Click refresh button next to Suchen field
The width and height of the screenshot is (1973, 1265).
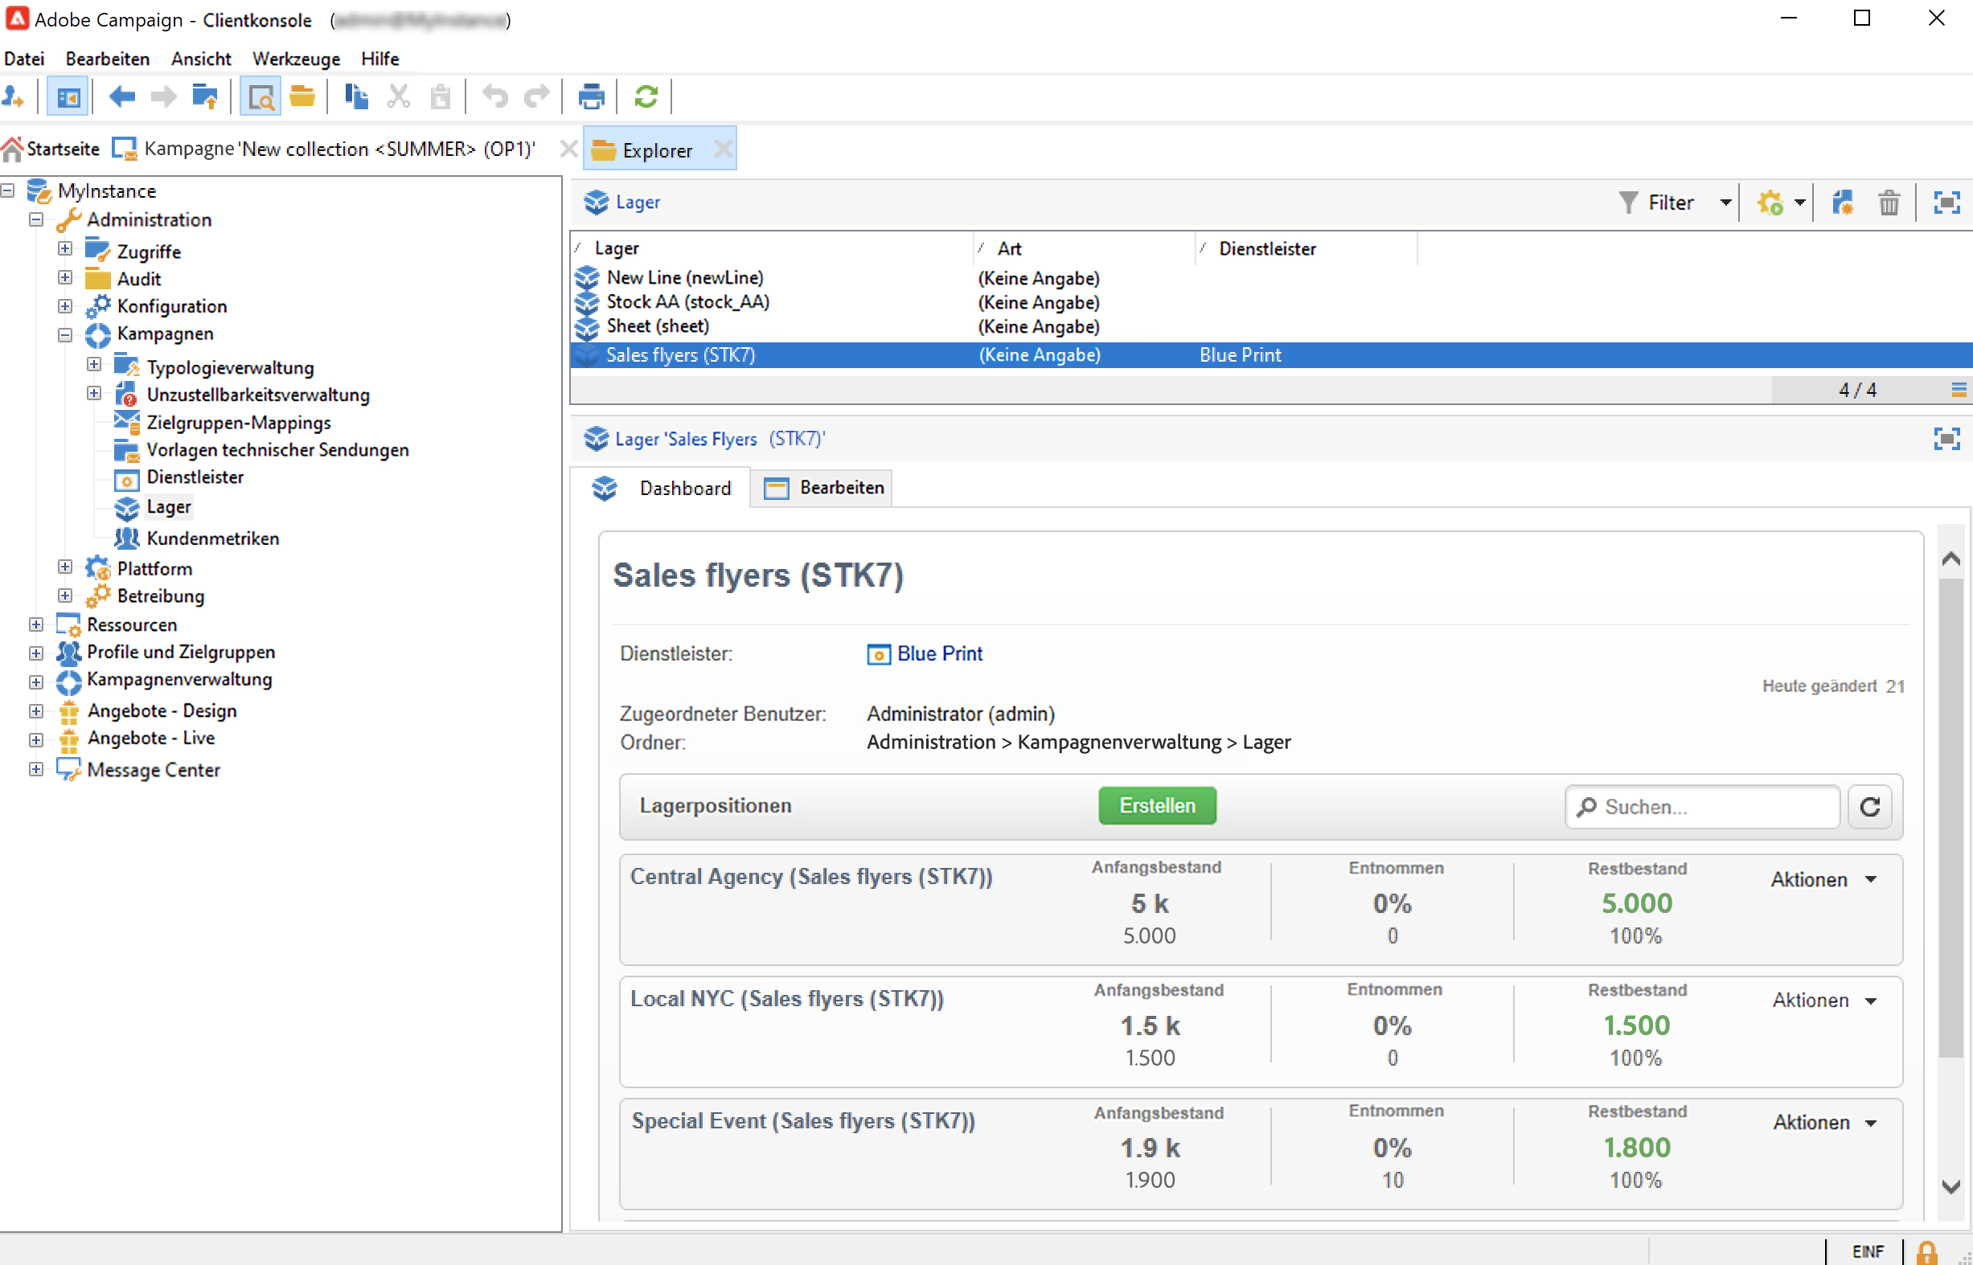click(1869, 807)
